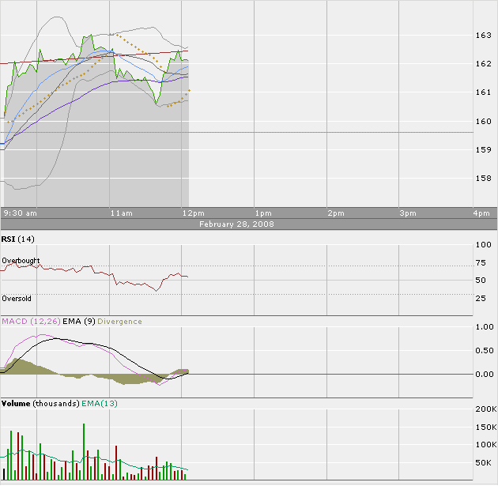Click the February 28, 2008 date label
The height and width of the screenshot is (486, 498).
249,224
